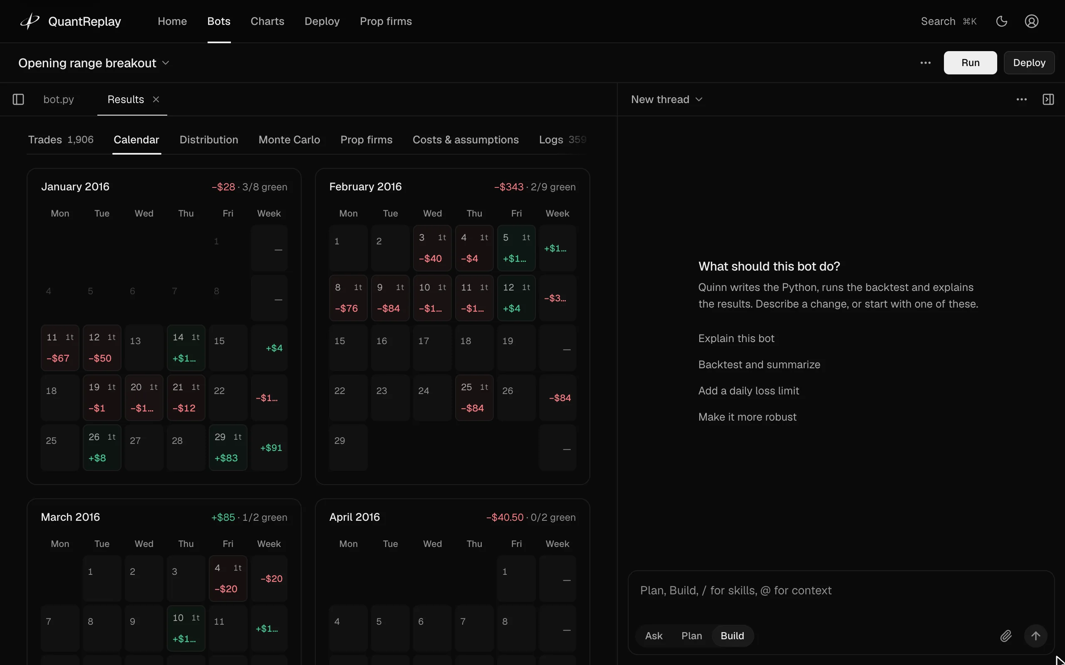The height and width of the screenshot is (665, 1065).
Task: Close the Results tab
Action: point(156,99)
